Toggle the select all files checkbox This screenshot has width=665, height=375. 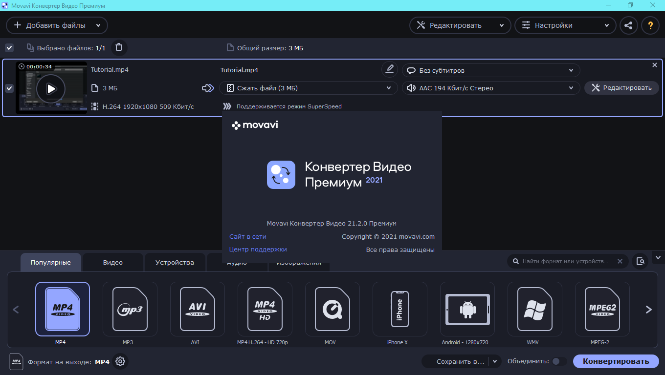point(9,48)
